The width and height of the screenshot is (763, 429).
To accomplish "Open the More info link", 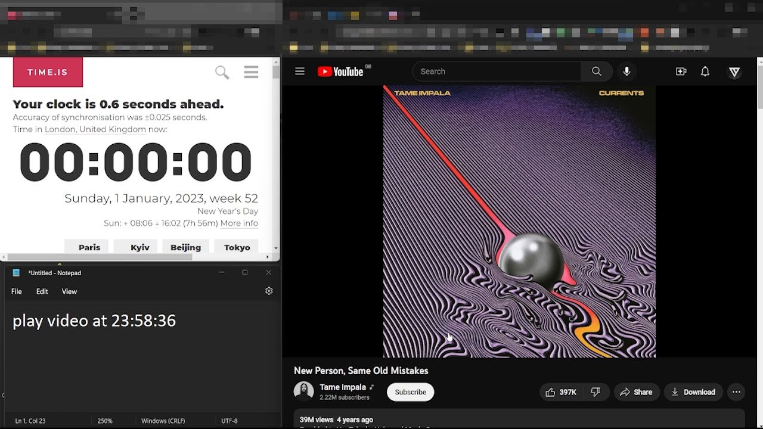I will tap(239, 223).
